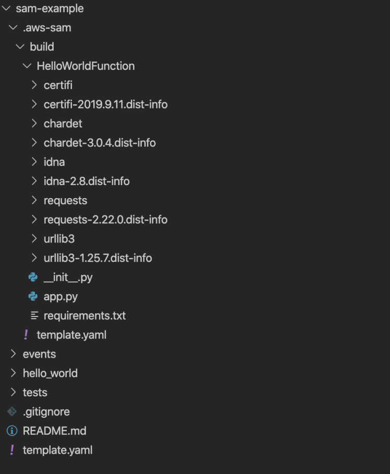390x474 pixels.
Task: Collapse the build folder
Action: point(20,47)
